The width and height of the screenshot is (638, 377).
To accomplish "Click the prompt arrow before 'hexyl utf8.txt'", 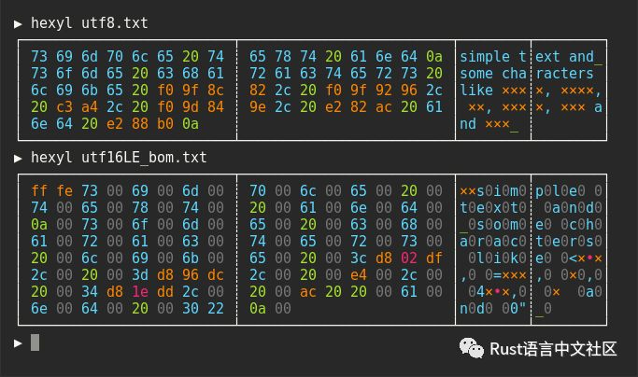I will click(18, 24).
